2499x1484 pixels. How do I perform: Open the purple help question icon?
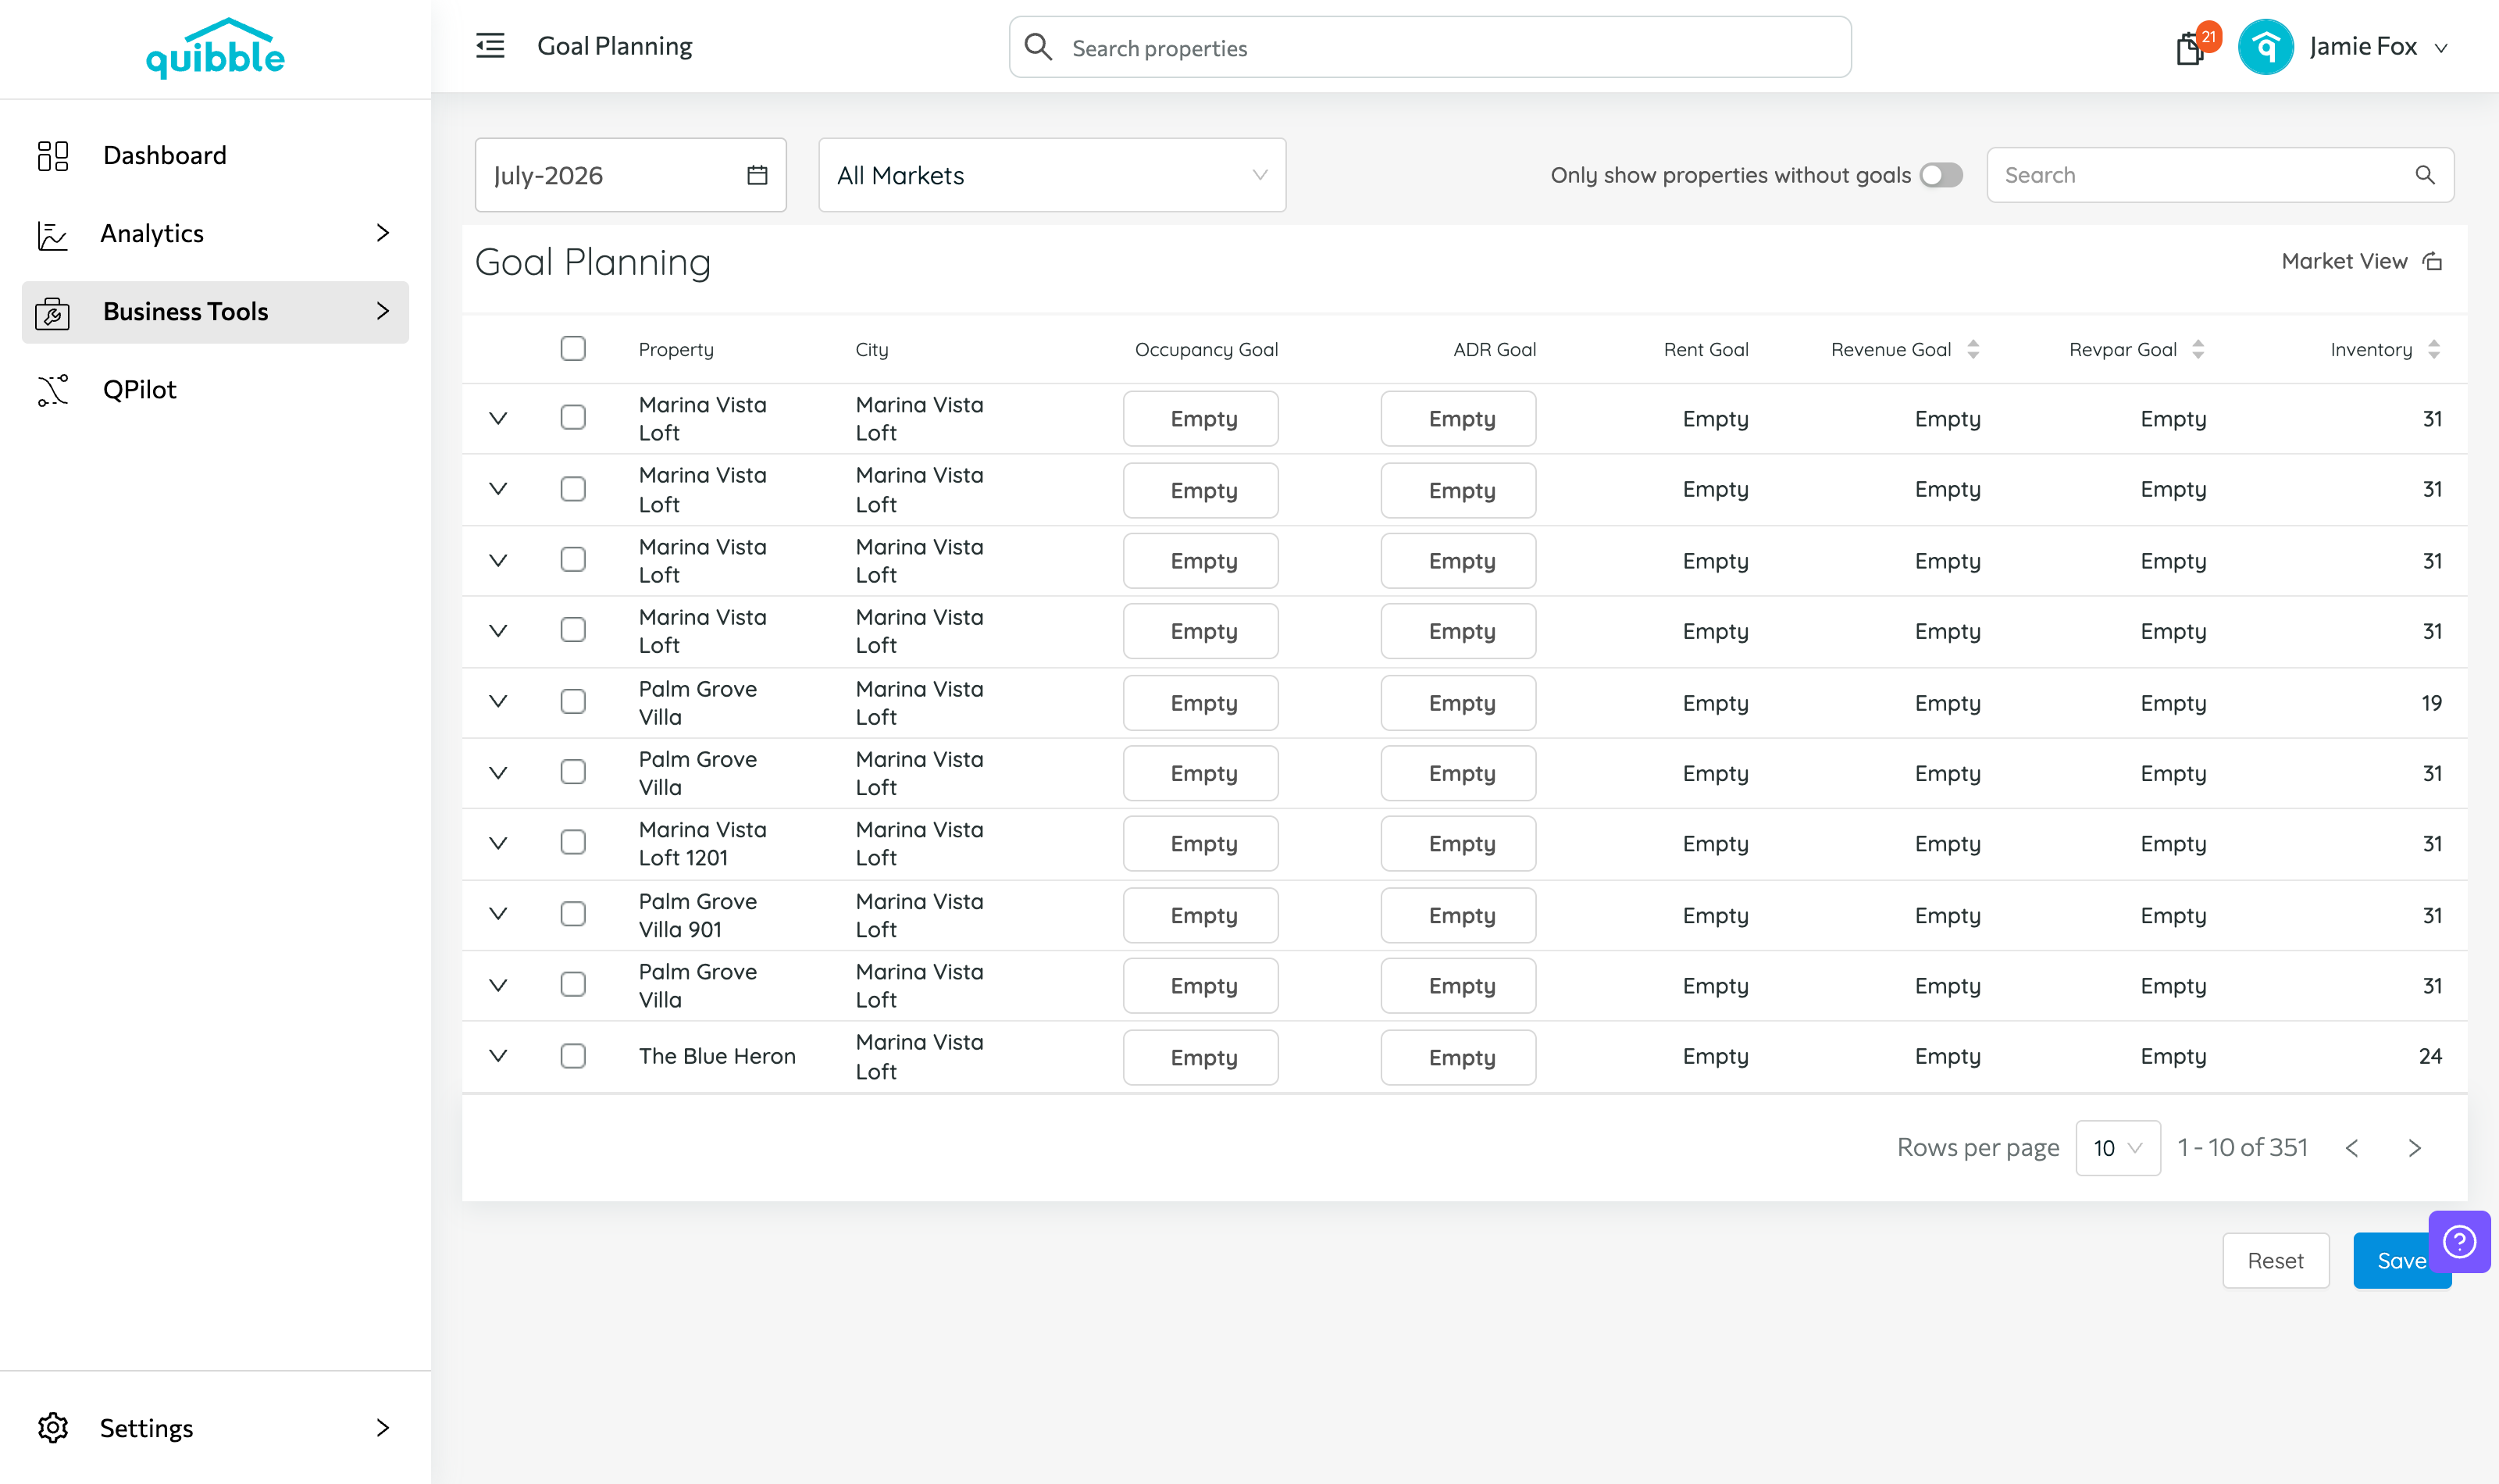[x=2459, y=1241]
